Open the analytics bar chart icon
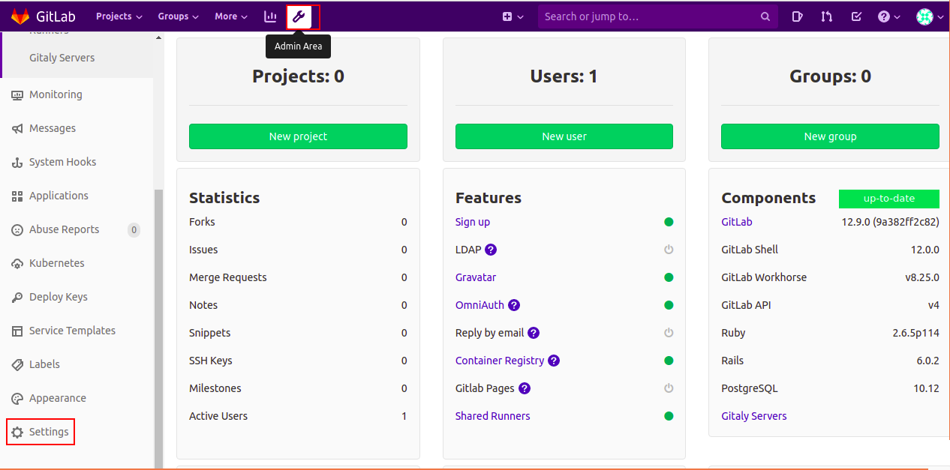The width and height of the screenshot is (950, 470). pyautogui.click(x=270, y=16)
